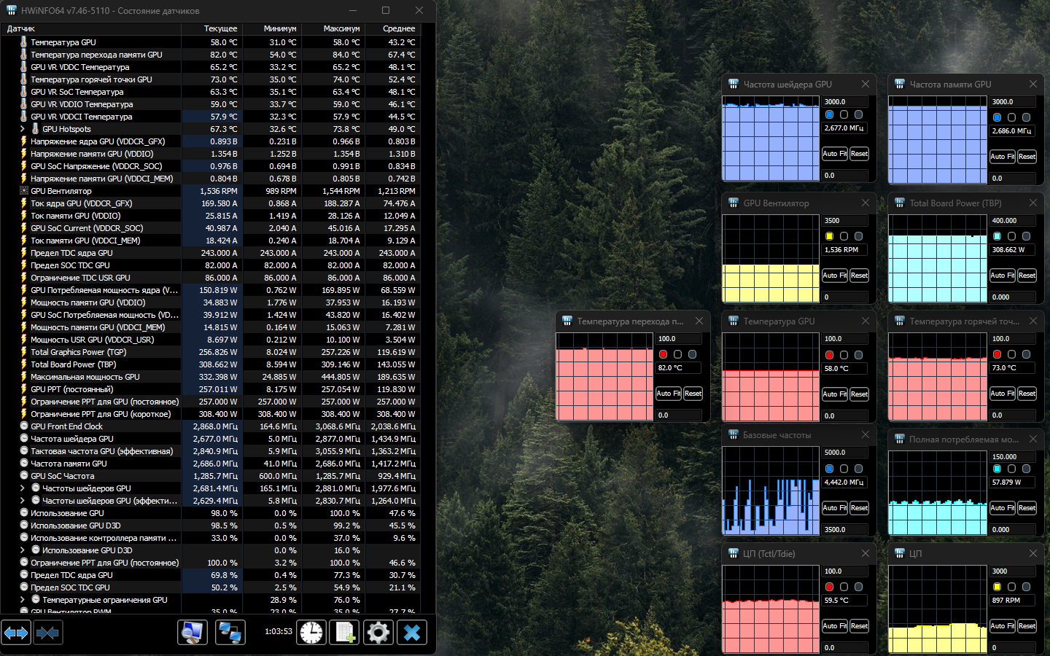Click the Среднее column header
Image resolution: width=1050 pixels, height=656 pixels.
pos(392,28)
